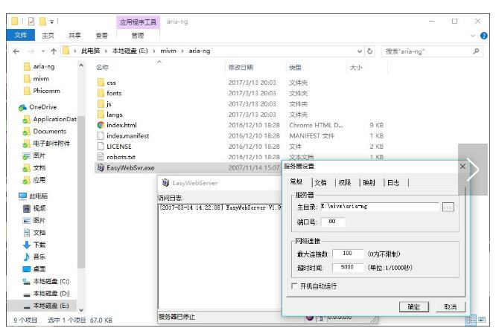
Task: Click the 取消 button
Action: [x=450, y=306]
